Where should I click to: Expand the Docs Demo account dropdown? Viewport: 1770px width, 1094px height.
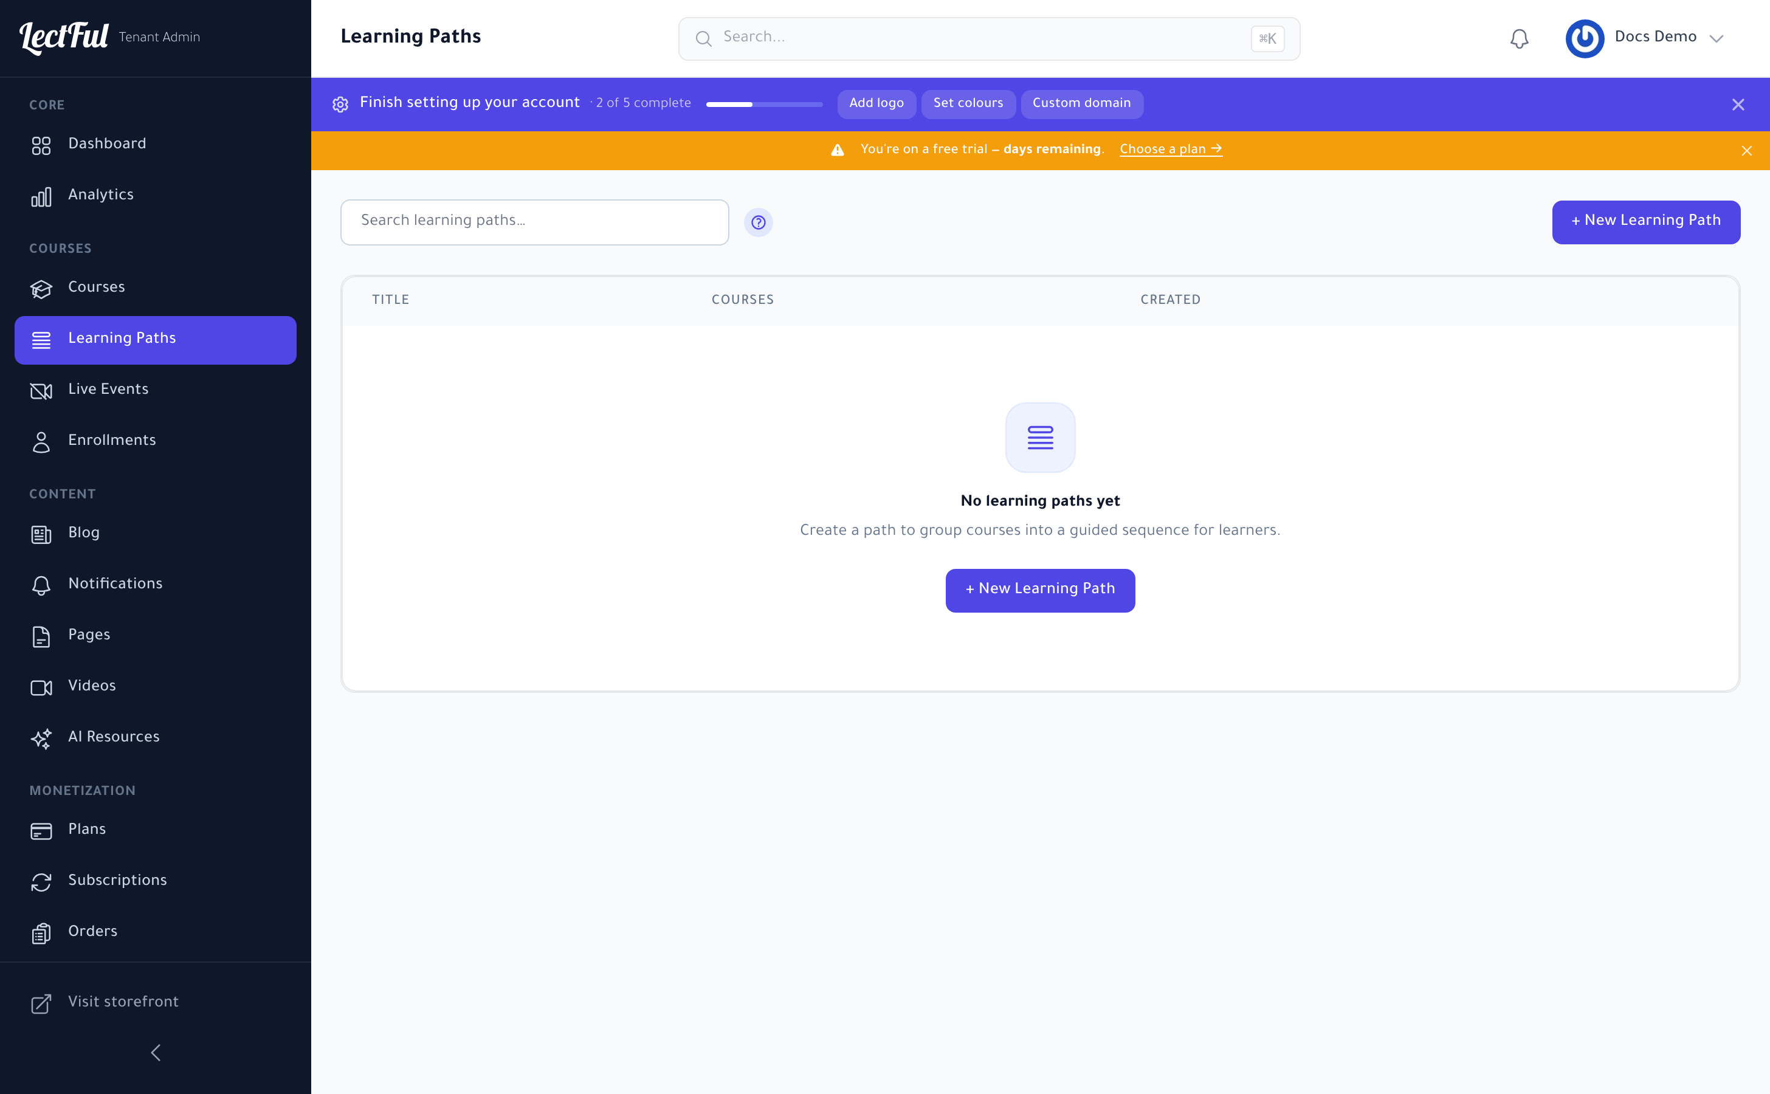click(x=1717, y=38)
